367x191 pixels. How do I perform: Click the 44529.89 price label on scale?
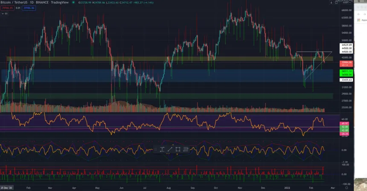(347, 45)
